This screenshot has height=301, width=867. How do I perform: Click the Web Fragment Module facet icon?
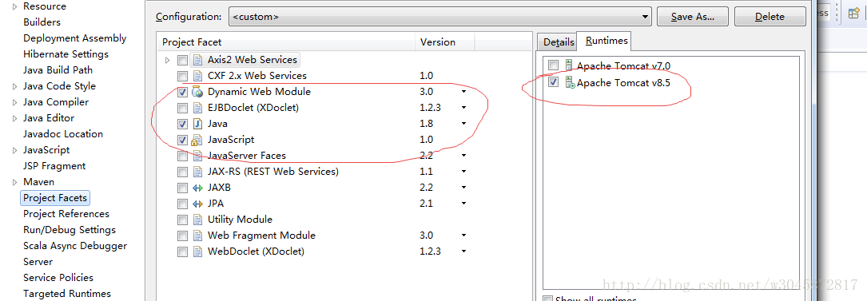[197, 236]
